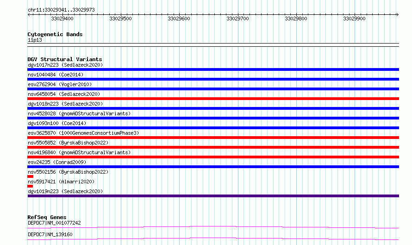This screenshot has height=245, width=412.
Task: Select the blue bar under esv2762904
Action: click(x=213, y=89)
